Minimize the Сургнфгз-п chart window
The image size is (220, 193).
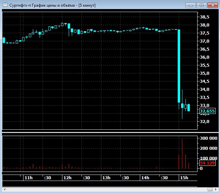(x=191, y=5)
